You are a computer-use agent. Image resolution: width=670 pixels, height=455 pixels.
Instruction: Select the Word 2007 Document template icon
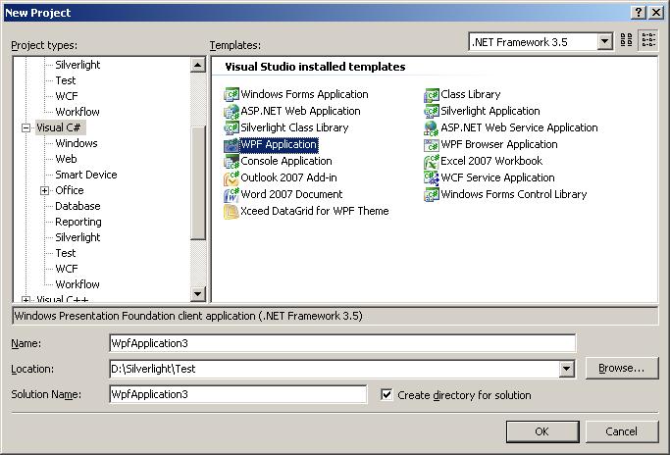point(232,194)
